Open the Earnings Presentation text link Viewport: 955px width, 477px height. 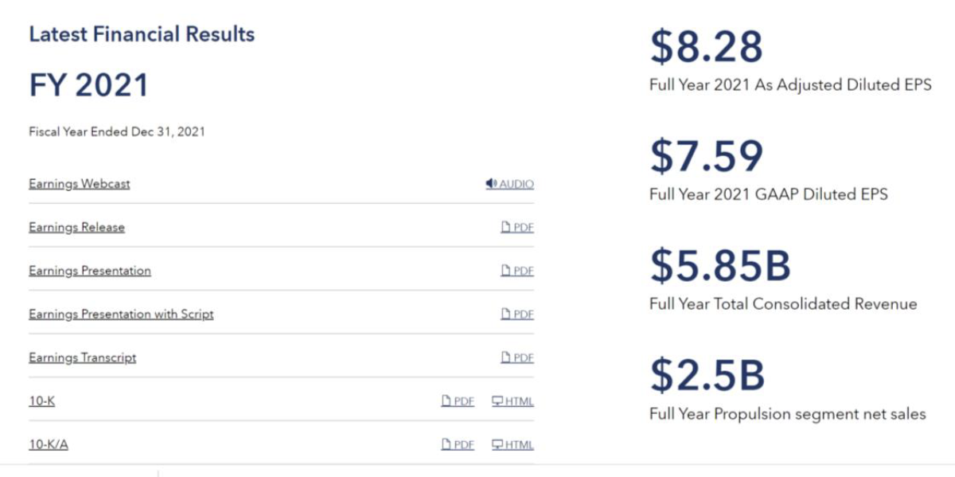pos(90,271)
